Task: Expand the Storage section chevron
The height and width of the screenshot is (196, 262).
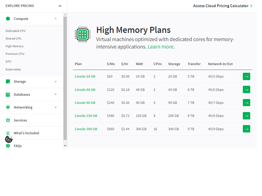Action: click(x=56, y=81)
